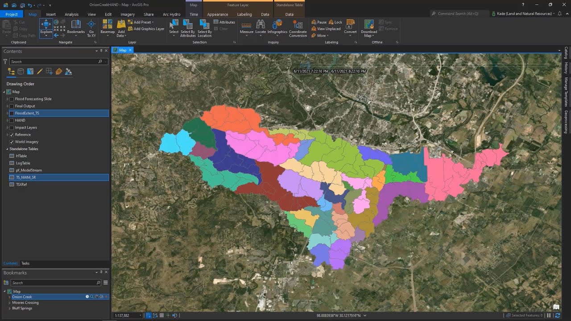This screenshot has height=321, width=571.
Task: Switch to the Tasks pane tab
Action: point(25,263)
